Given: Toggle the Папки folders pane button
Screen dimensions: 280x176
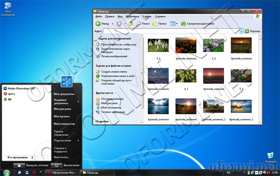Looking at the screenshot, I should 154,23.
